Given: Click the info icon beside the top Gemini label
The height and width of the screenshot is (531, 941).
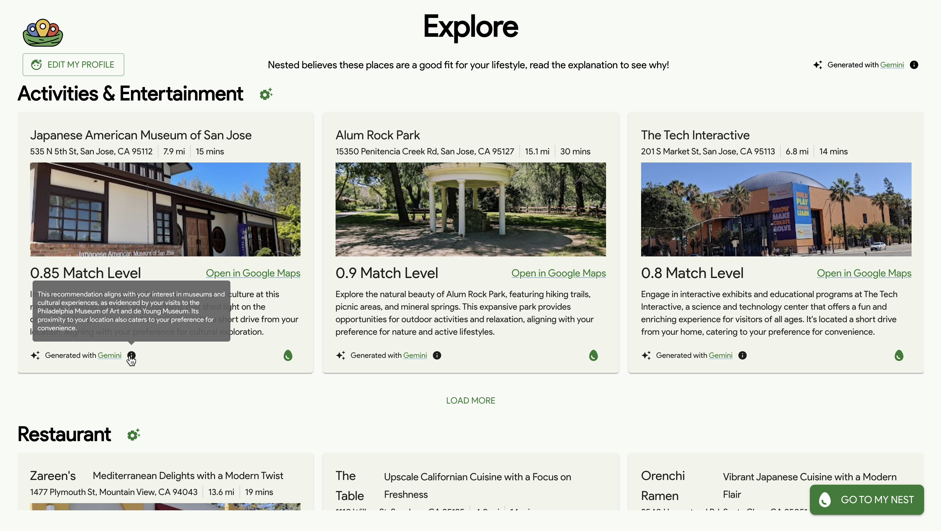Looking at the screenshot, I should [x=914, y=65].
